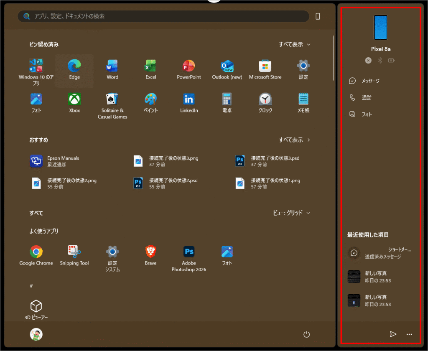
Task: Click the power button
Action: (306, 334)
